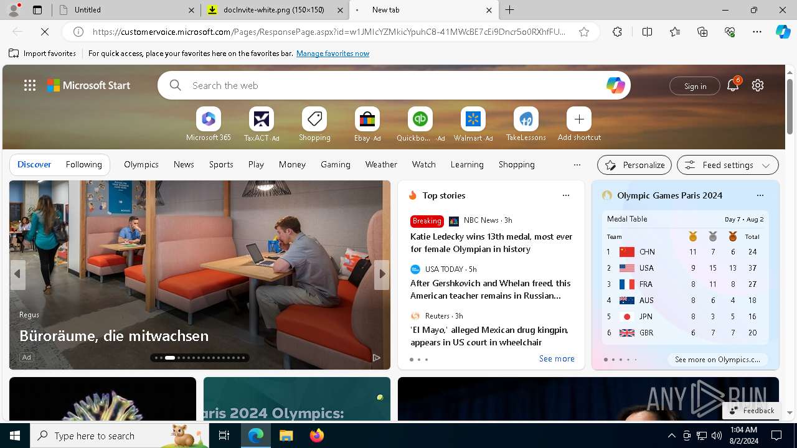797x448 pixels.
Task: Open See more on Olympics link
Action: [x=717, y=360]
